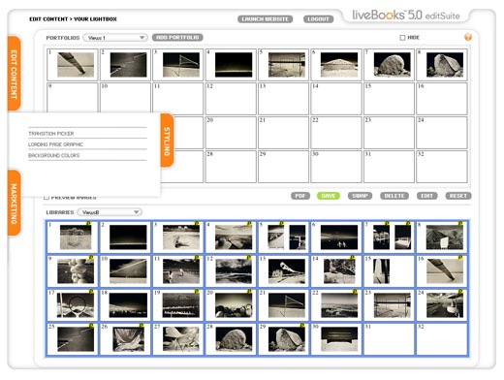504x380 pixels.
Task: Select library thumbnail 27
Action: 181,339
